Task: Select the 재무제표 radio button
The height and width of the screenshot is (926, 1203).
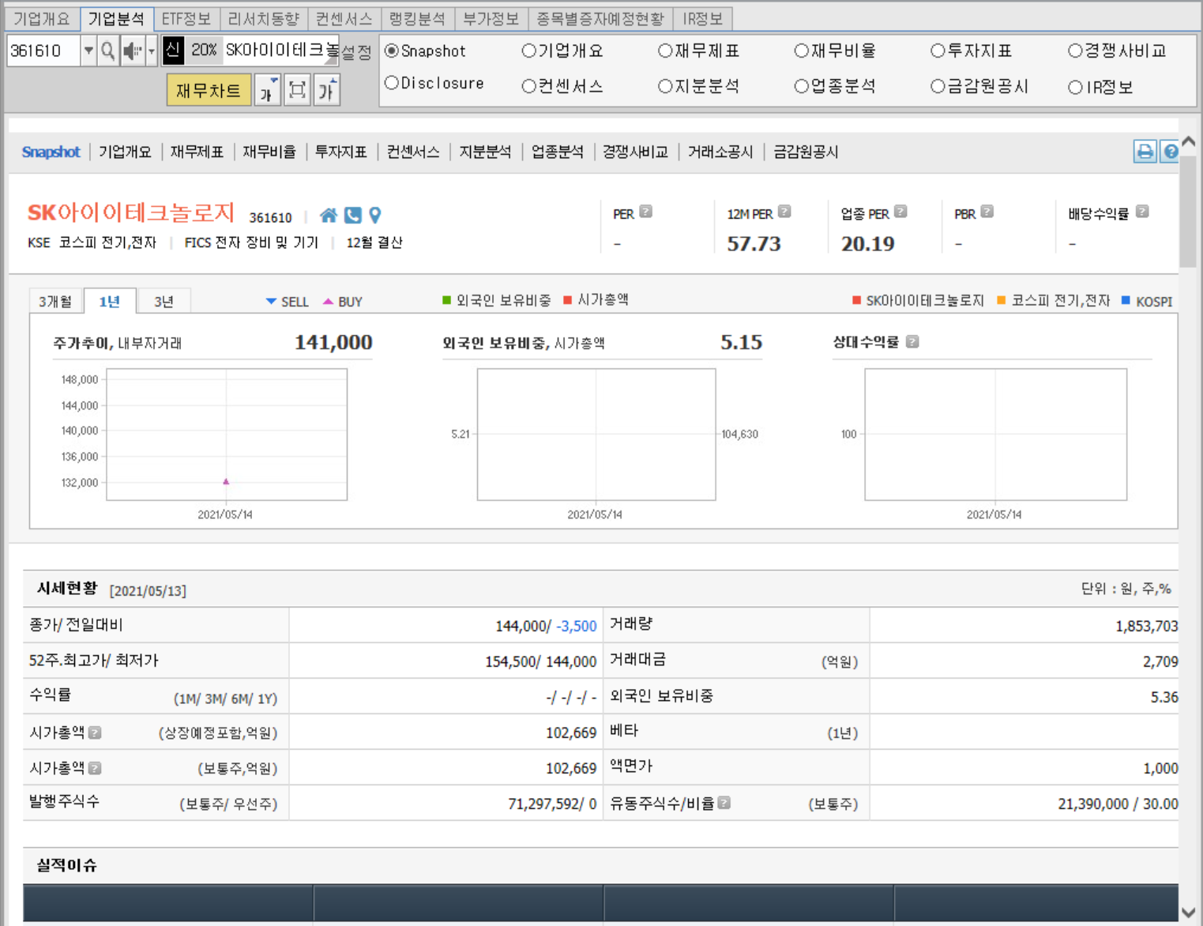Action: pos(665,51)
